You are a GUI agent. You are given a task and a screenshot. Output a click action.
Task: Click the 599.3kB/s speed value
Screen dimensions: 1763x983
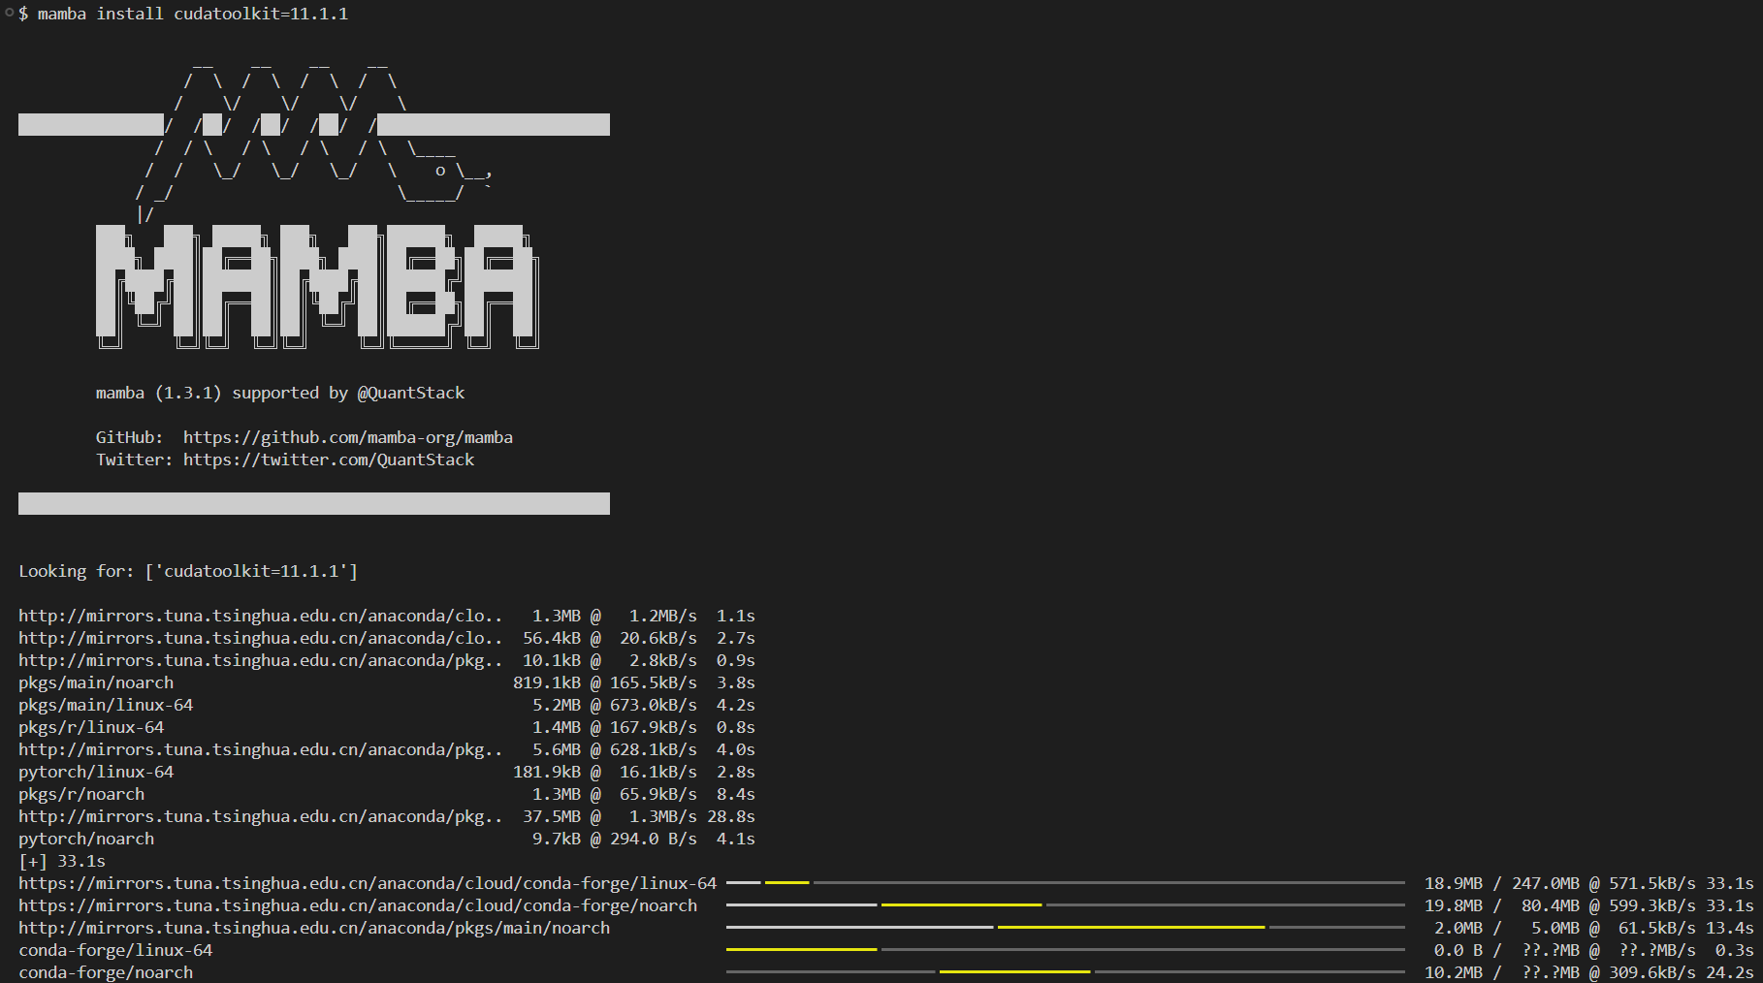click(1652, 905)
